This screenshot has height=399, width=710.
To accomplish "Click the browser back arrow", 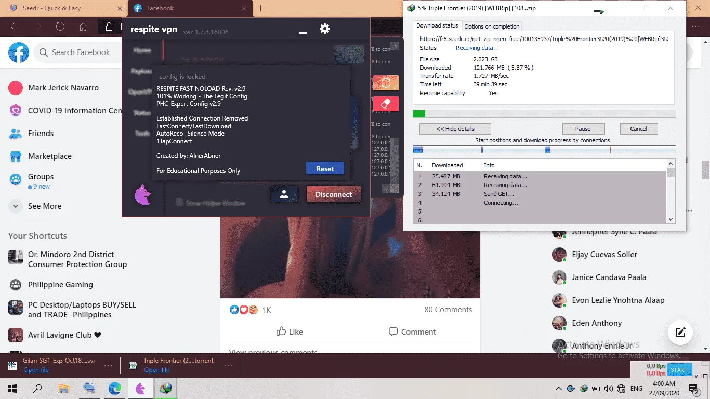I will pos(15,27).
